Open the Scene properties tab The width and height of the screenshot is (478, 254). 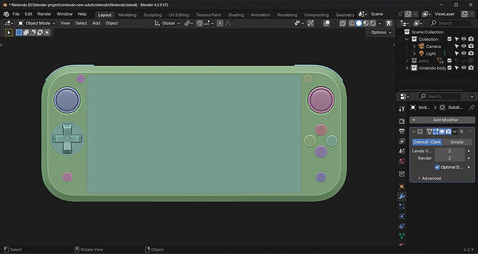pos(402,151)
